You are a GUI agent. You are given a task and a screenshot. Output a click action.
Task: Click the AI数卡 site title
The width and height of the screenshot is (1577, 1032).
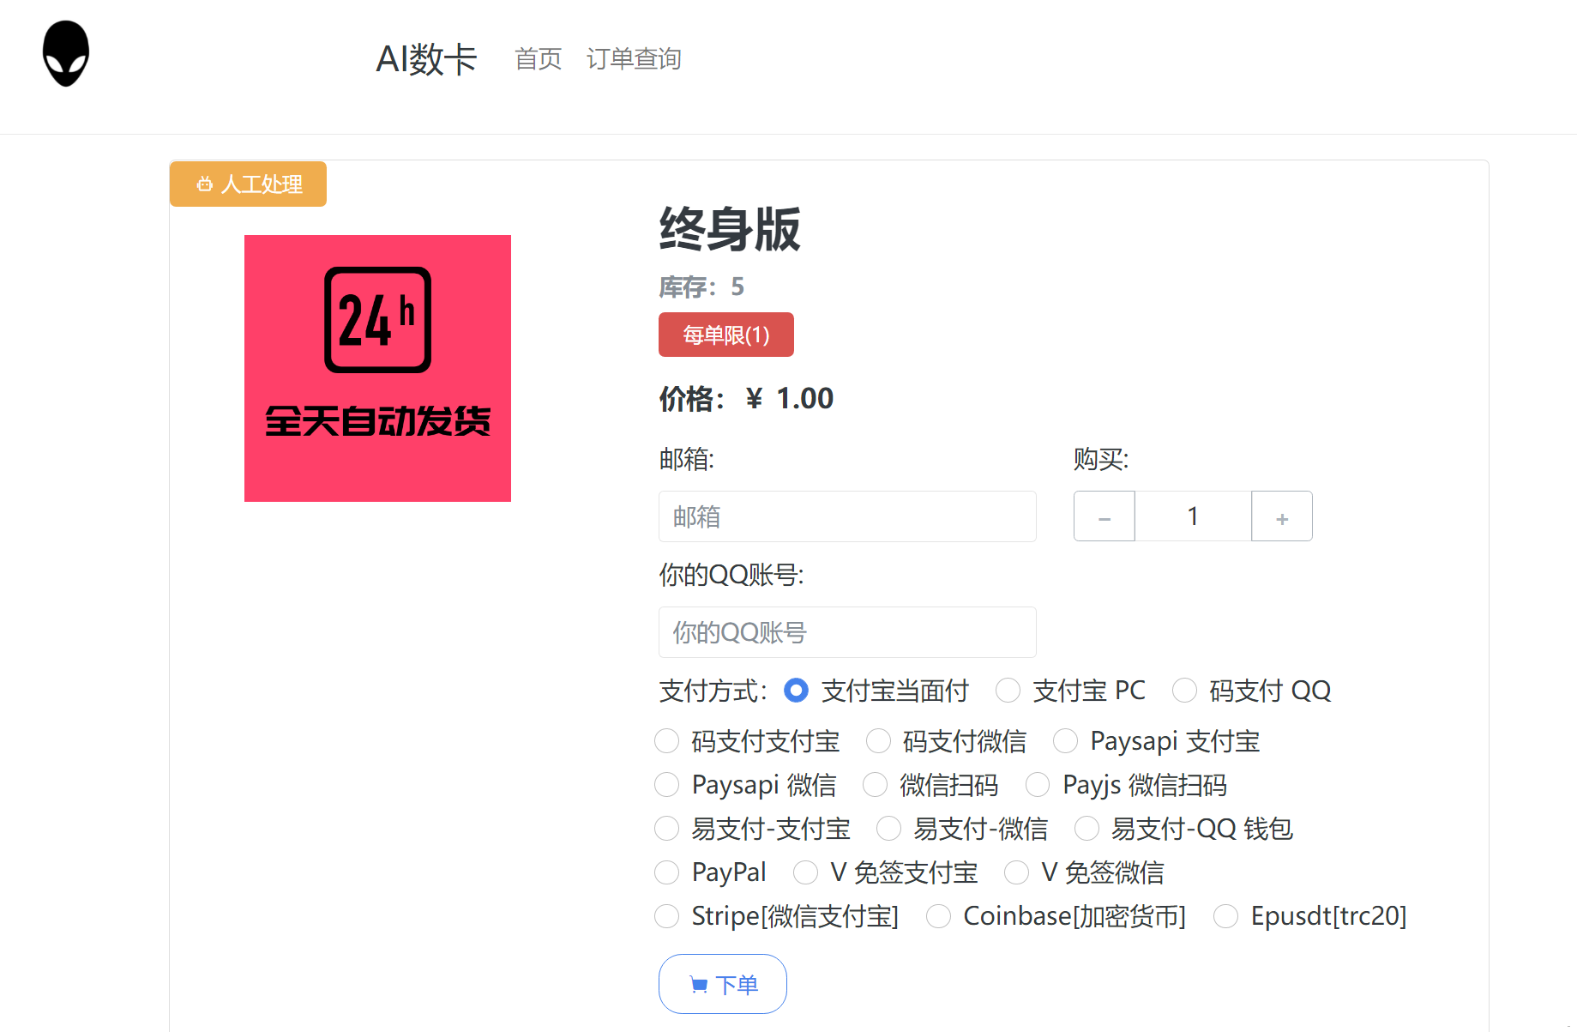coord(426,59)
